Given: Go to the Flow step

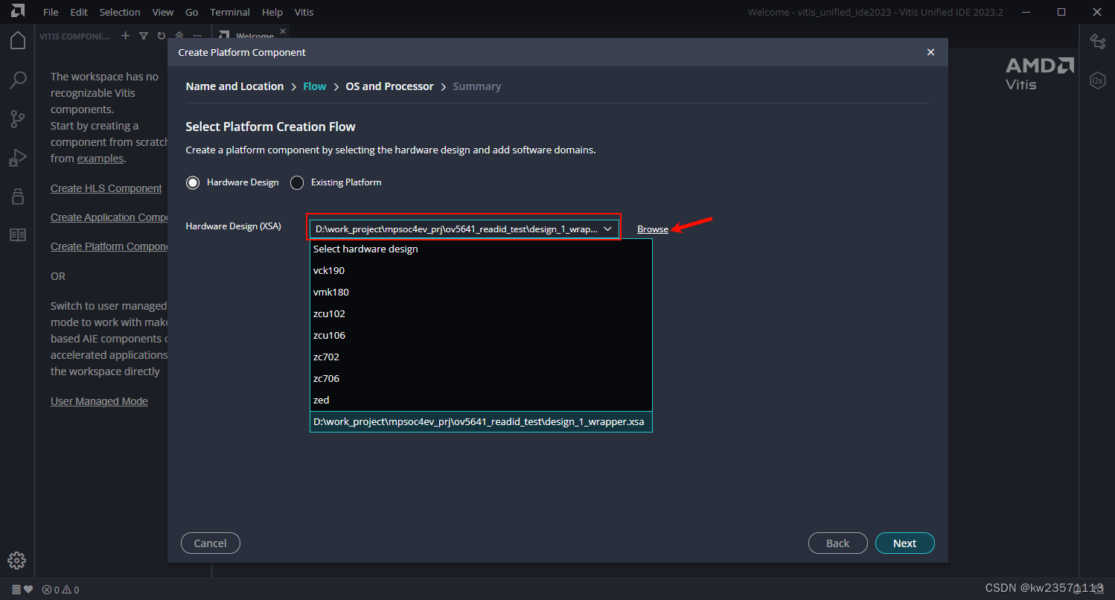Looking at the screenshot, I should click(314, 86).
